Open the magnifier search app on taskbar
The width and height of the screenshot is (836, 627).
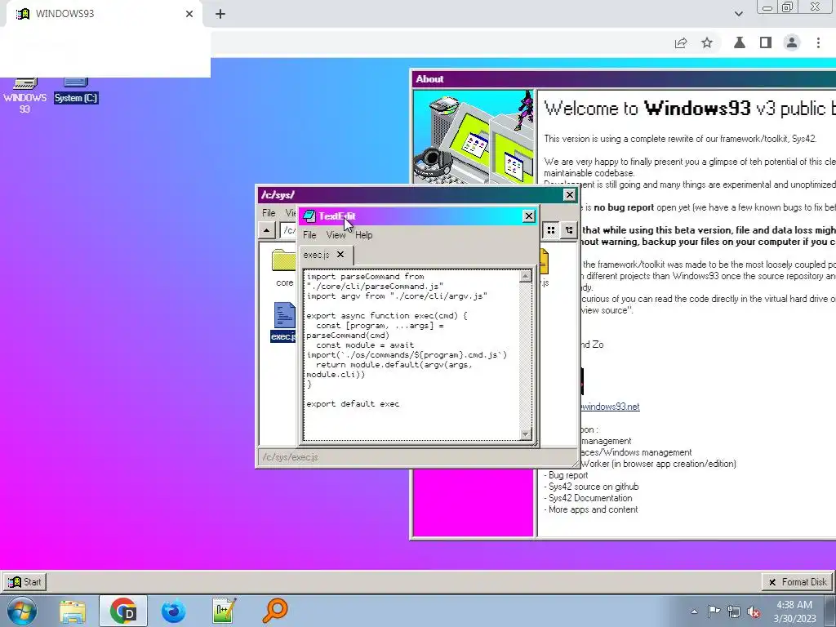point(275,611)
